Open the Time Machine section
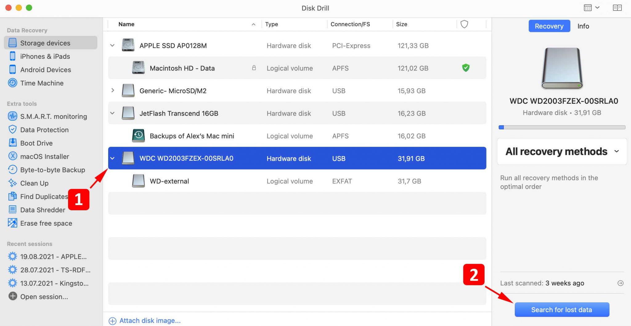This screenshot has width=631, height=326. [x=42, y=83]
